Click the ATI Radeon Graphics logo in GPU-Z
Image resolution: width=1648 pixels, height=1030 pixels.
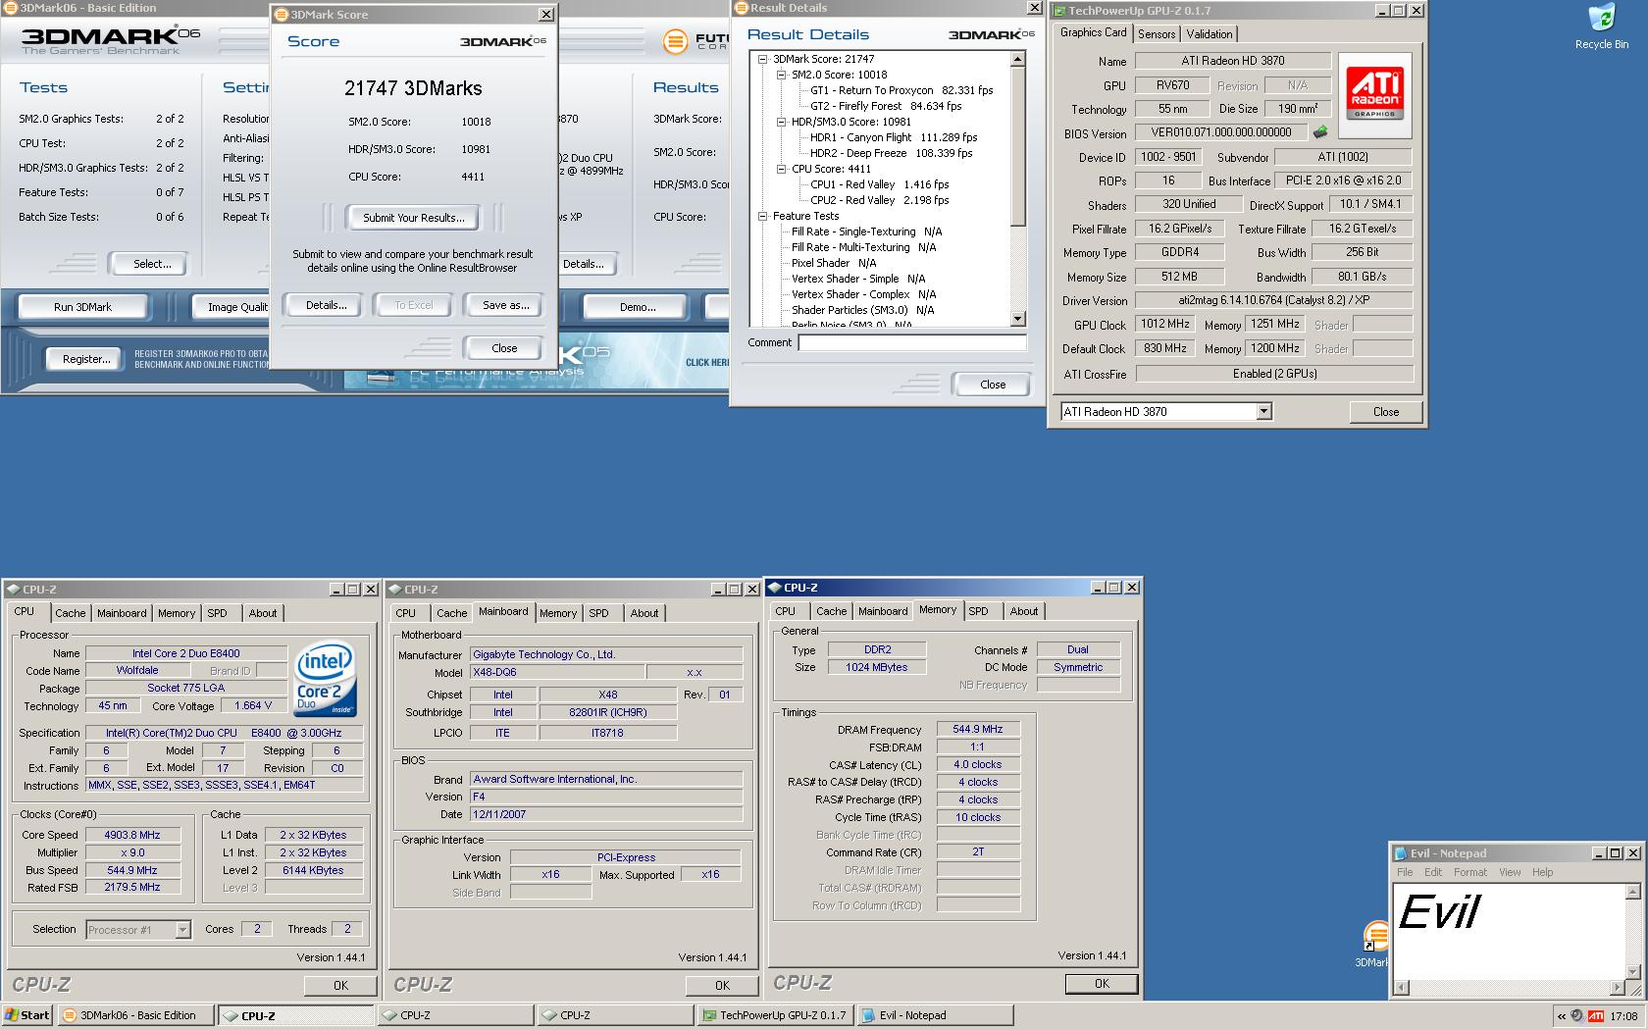tap(1374, 94)
